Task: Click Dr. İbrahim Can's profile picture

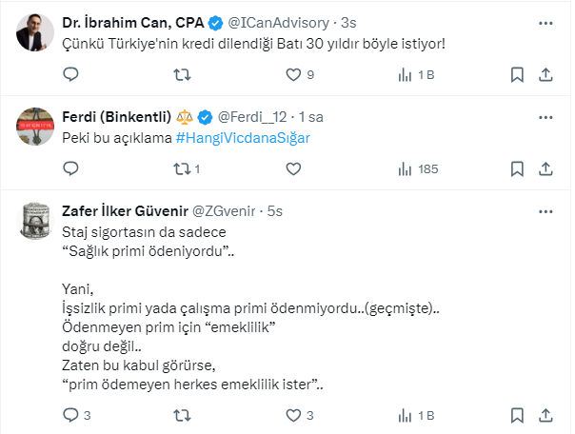Action: pyautogui.click(x=35, y=33)
